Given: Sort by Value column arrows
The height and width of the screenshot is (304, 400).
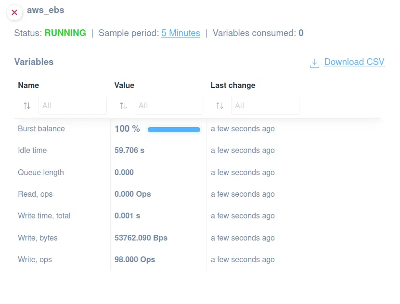Looking at the screenshot, I should click(x=123, y=105).
